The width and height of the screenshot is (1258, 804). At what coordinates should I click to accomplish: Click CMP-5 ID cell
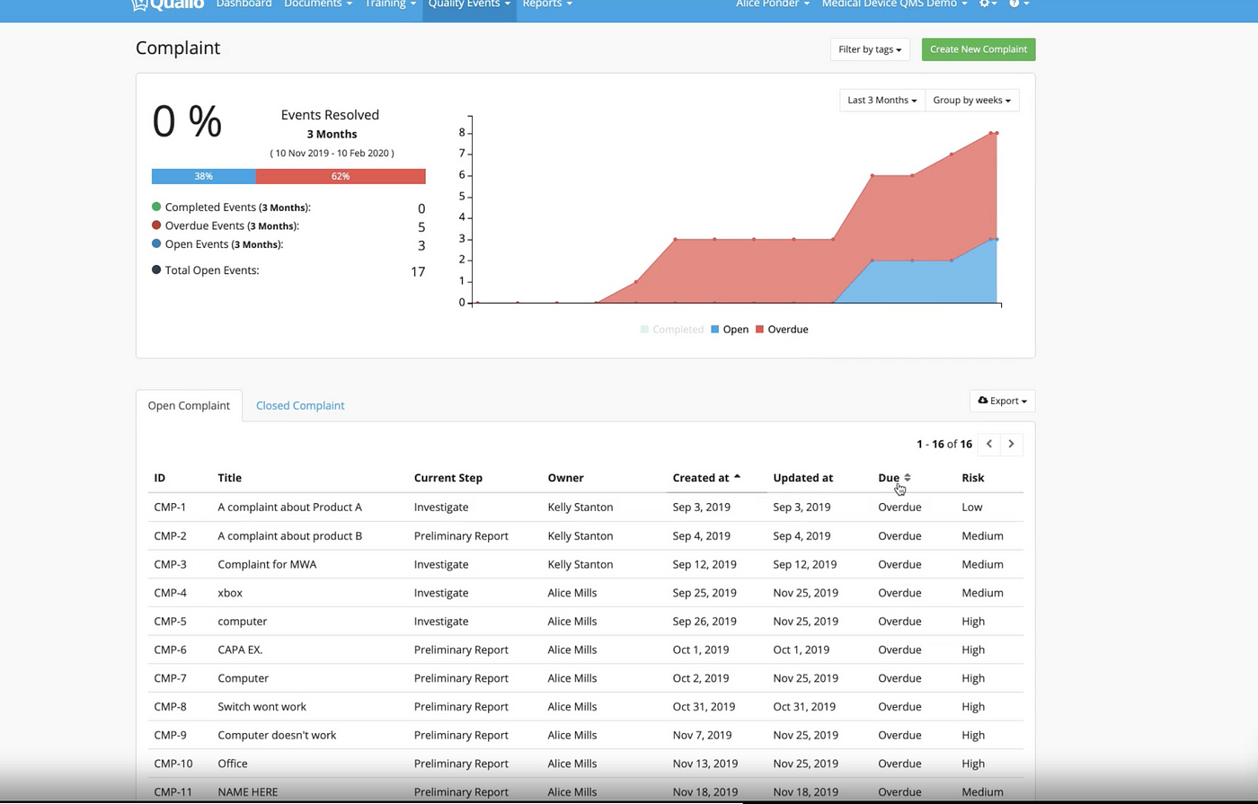click(170, 622)
